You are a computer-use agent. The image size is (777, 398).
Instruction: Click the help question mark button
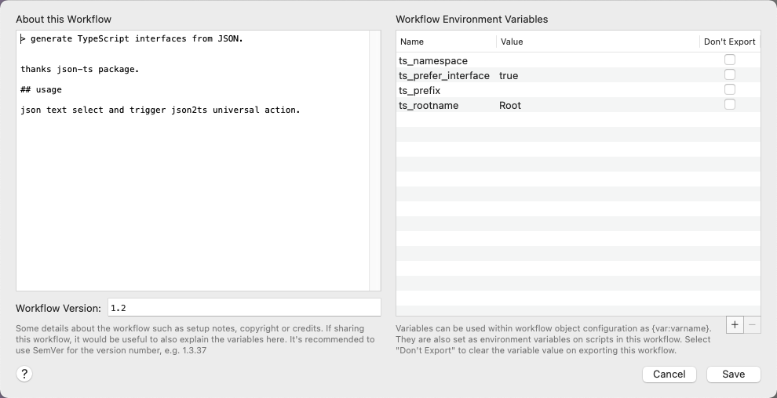coord(24,374)
